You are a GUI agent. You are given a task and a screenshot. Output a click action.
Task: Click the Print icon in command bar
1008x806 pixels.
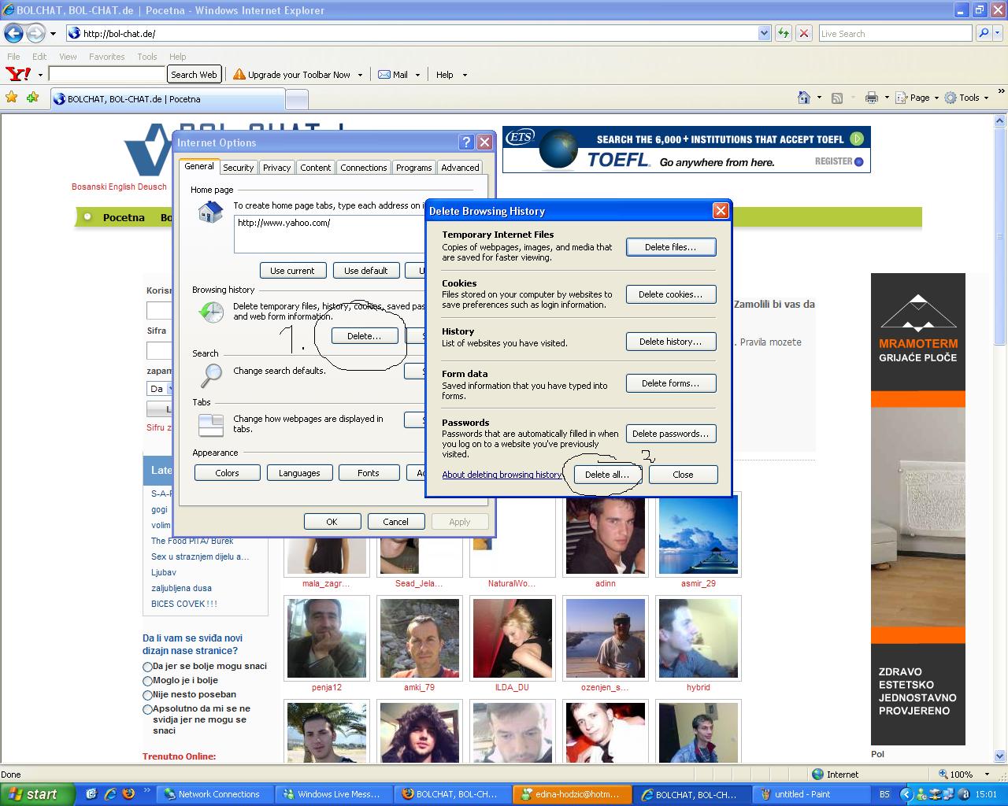click(871, 98)
